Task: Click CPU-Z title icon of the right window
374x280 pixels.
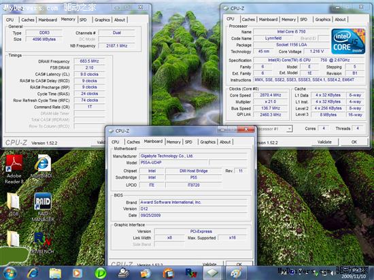Action: click(226, 8)
